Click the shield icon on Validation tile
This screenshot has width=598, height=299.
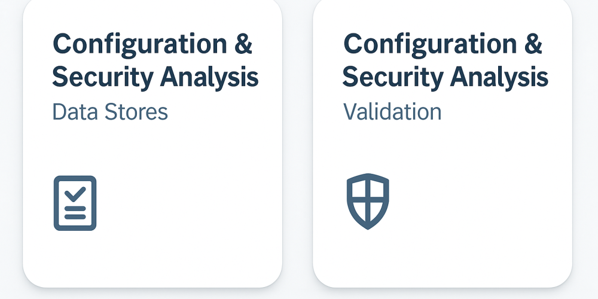click(x=368, y=202)
